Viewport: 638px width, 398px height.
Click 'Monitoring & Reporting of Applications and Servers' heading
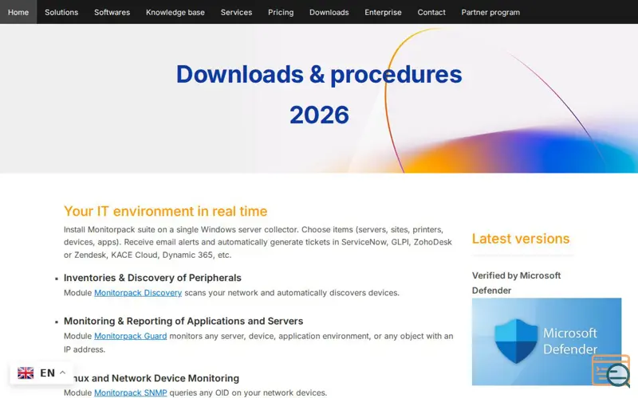click(183, 322)
